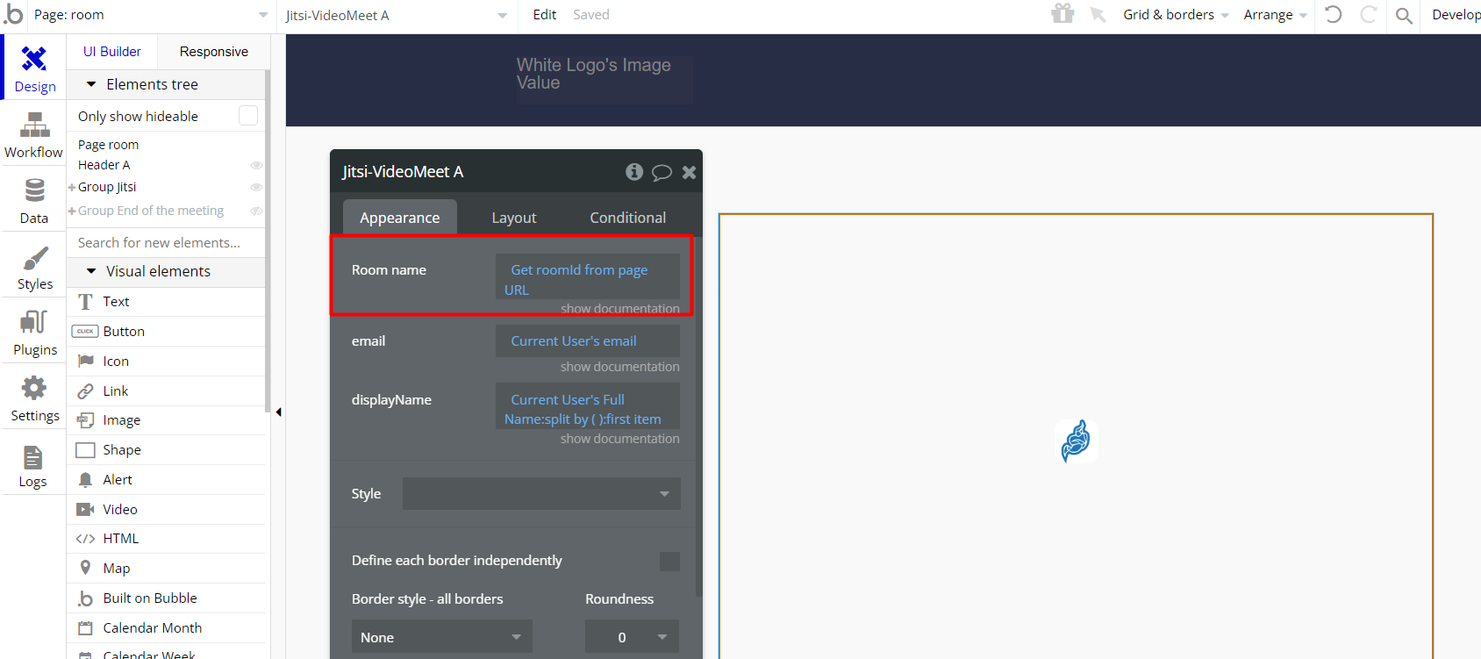Edit Current User's email expression
The image size is (1481, 659).
(x=588, y=341)
